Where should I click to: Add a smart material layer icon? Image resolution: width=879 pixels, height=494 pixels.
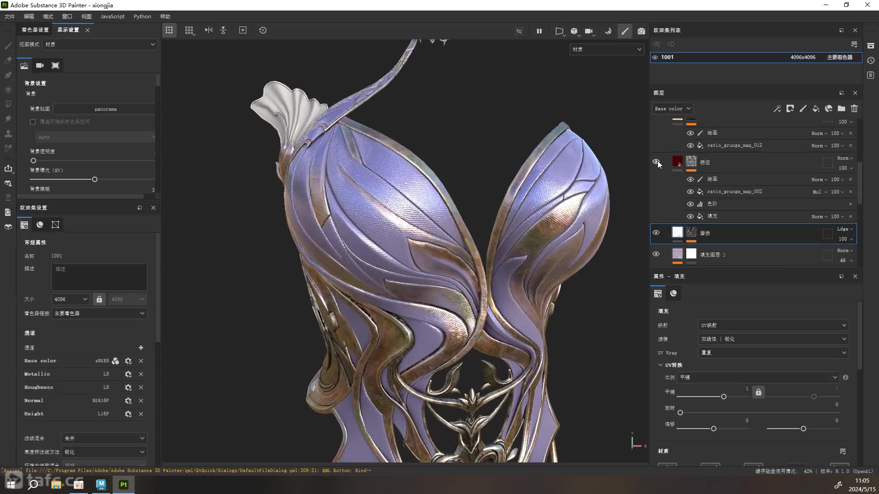pos(829,108)
